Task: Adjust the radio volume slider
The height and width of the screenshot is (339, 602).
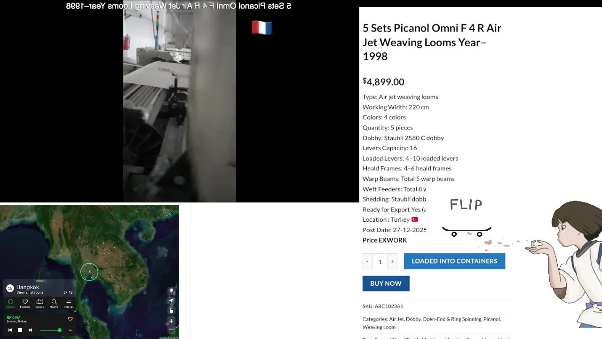Action: coord(51,330)
